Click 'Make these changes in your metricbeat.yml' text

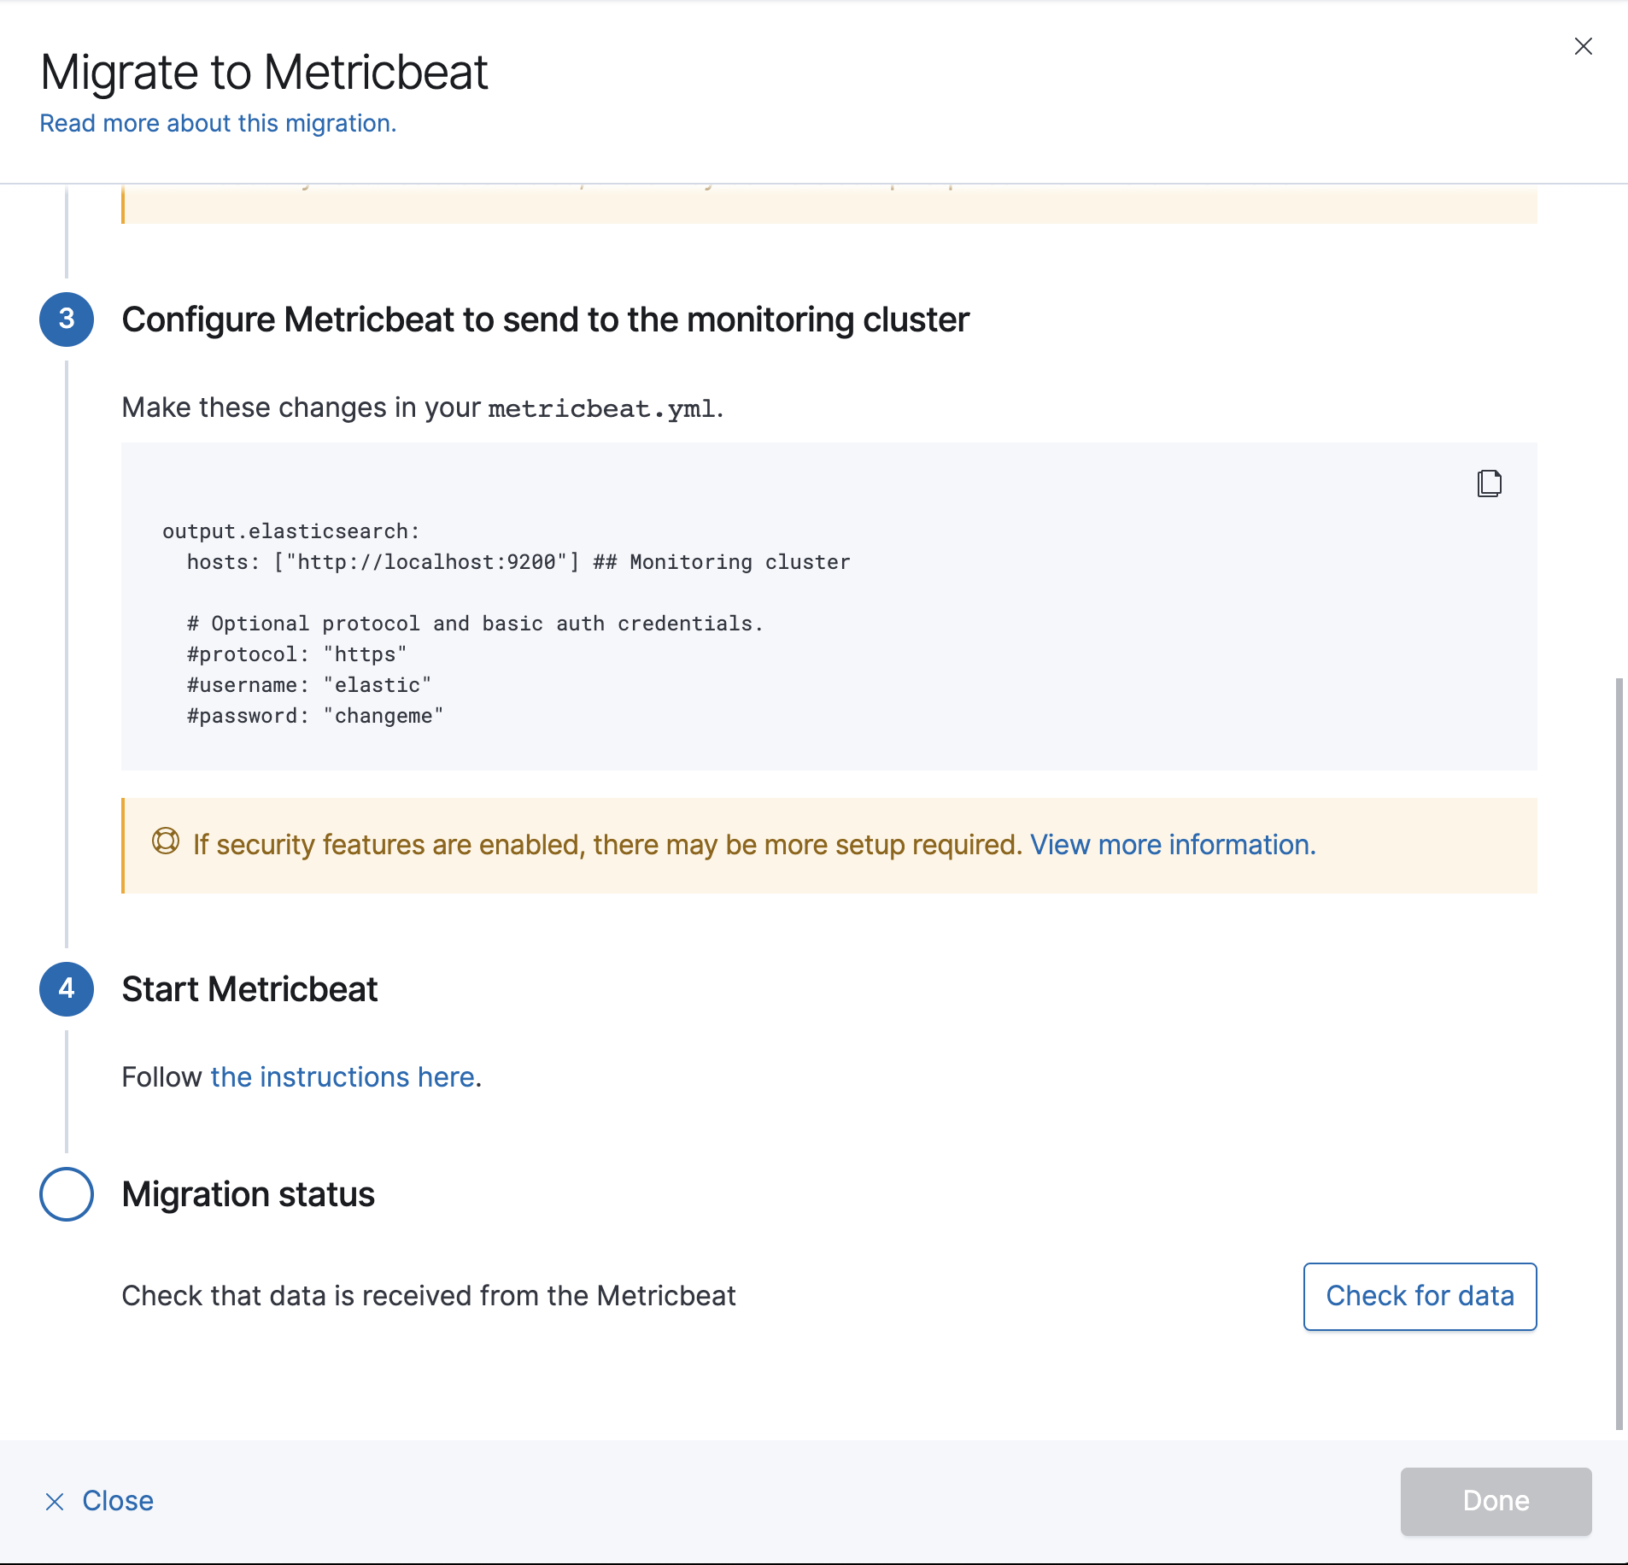click(423, 407)
